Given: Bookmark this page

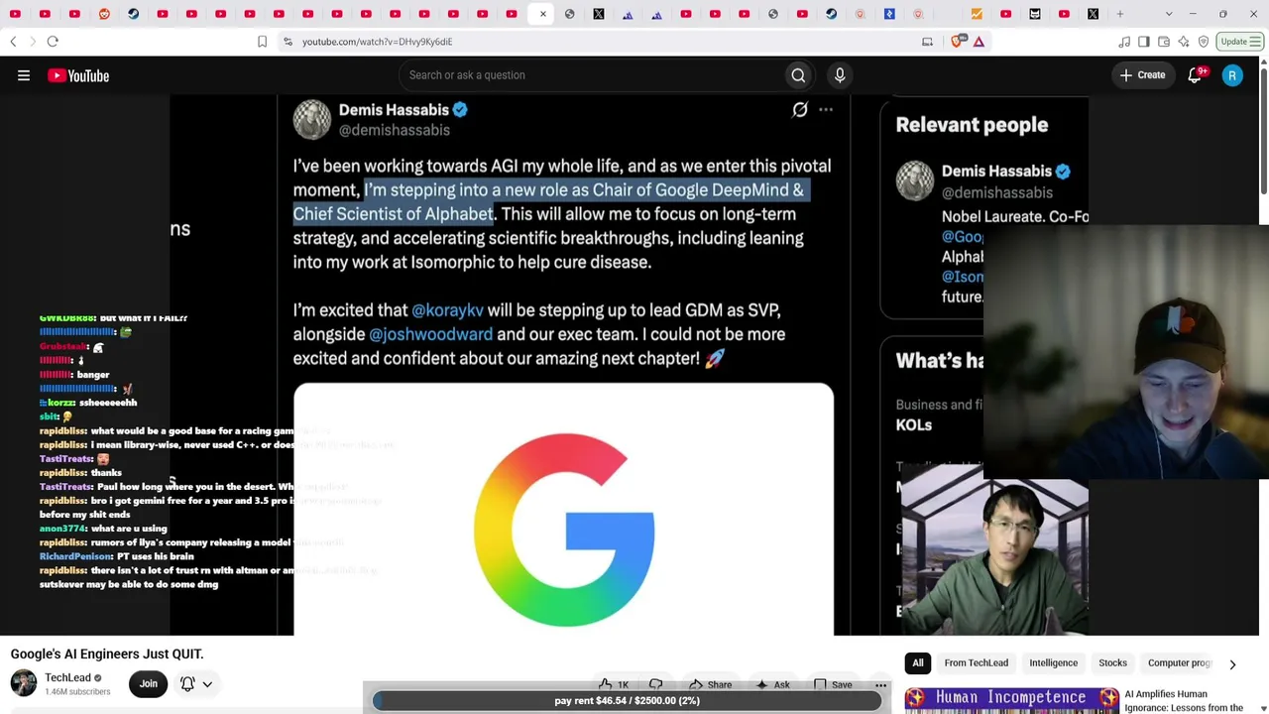Looking at the screenshot, I should [262, 42].
